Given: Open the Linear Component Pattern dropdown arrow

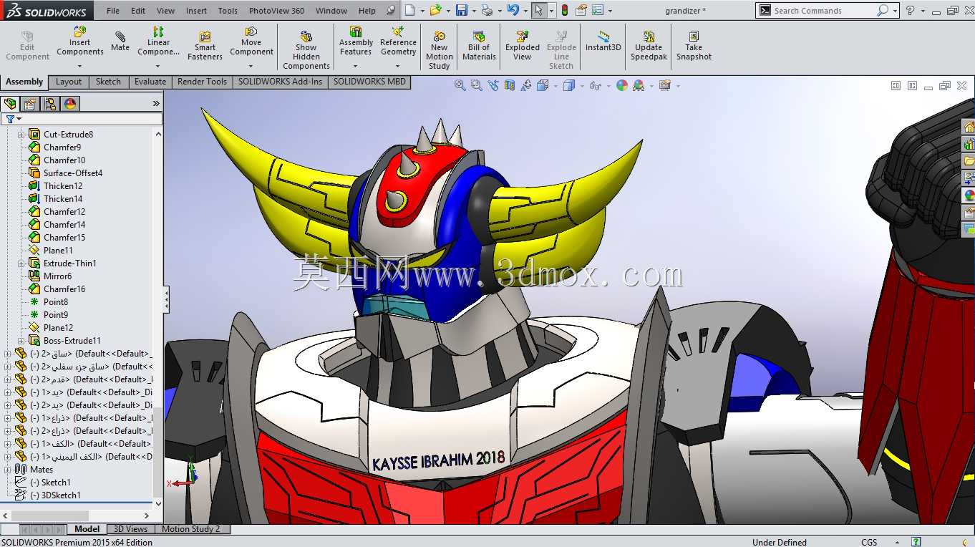Looking at the screenshot, I should point(158,65).
